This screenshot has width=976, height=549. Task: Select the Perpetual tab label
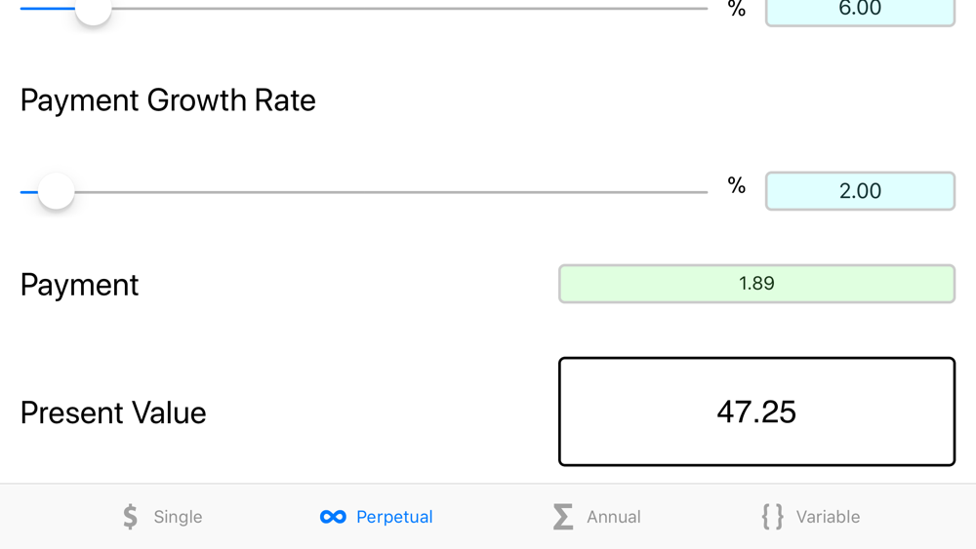click(x=394, y=517)
